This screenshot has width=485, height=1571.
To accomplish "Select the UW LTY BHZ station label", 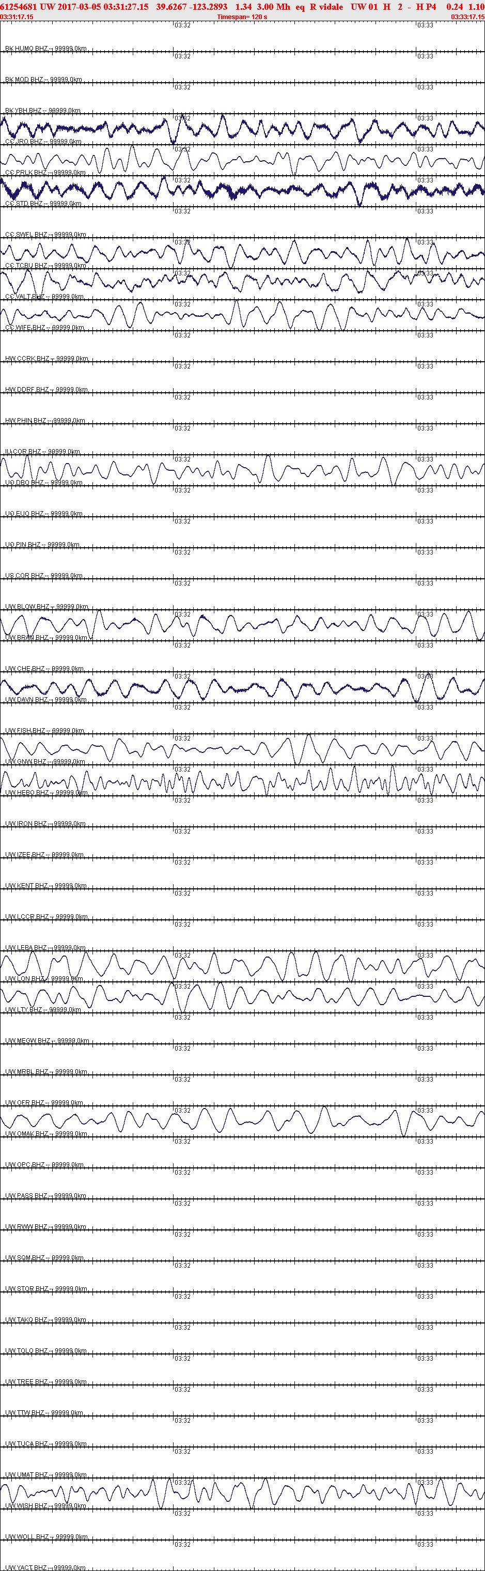I will [x=43, y=1010].
